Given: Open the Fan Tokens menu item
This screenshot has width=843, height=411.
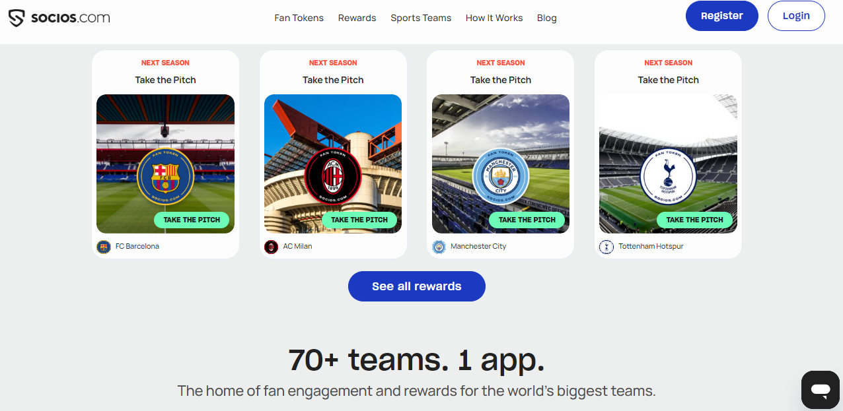Looking at the screenshot, I should 299,18.
